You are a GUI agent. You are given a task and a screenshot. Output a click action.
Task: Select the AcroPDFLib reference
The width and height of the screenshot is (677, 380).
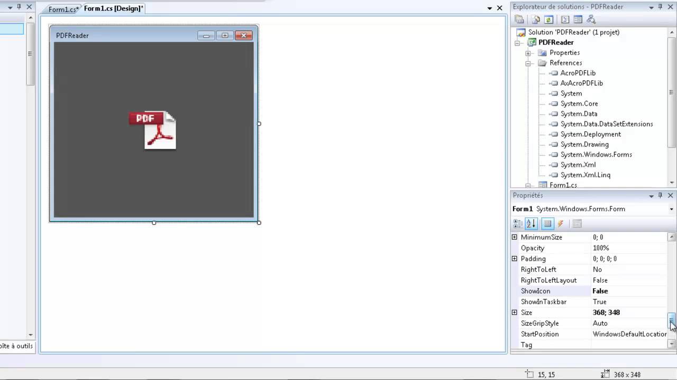tap(578, 73)
